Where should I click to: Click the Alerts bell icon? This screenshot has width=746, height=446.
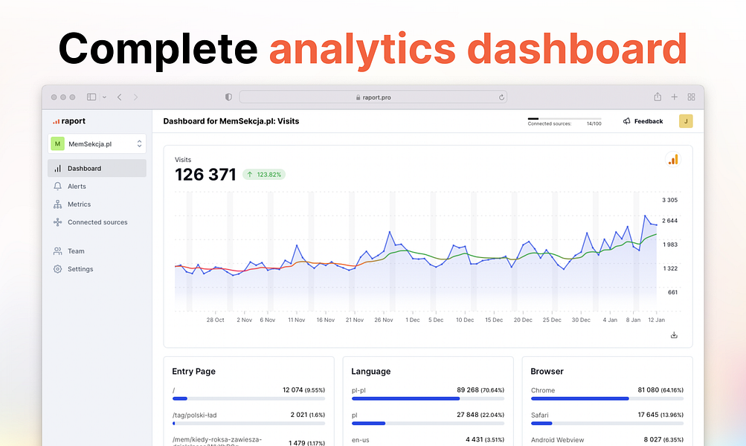coord(57,187)
